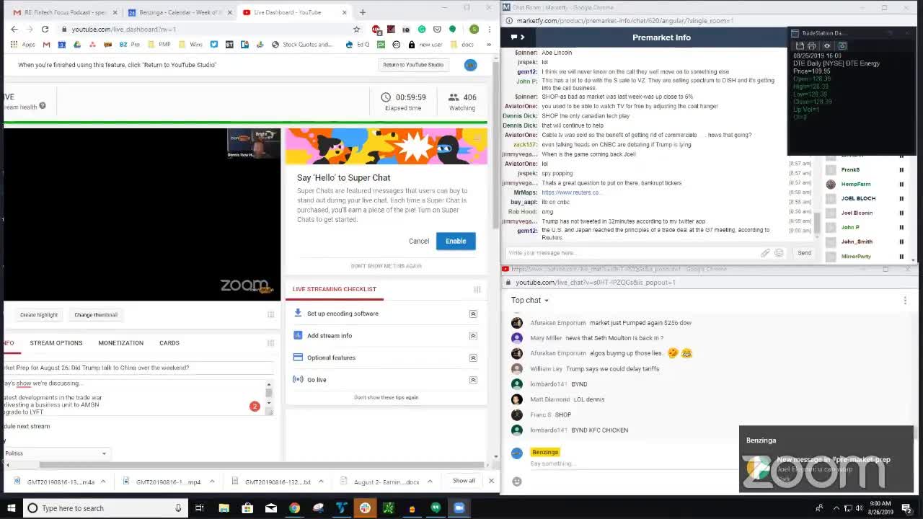Toggle the pause icon beside Joel Elconin
The image size is (923, 519).
(901, 213)
